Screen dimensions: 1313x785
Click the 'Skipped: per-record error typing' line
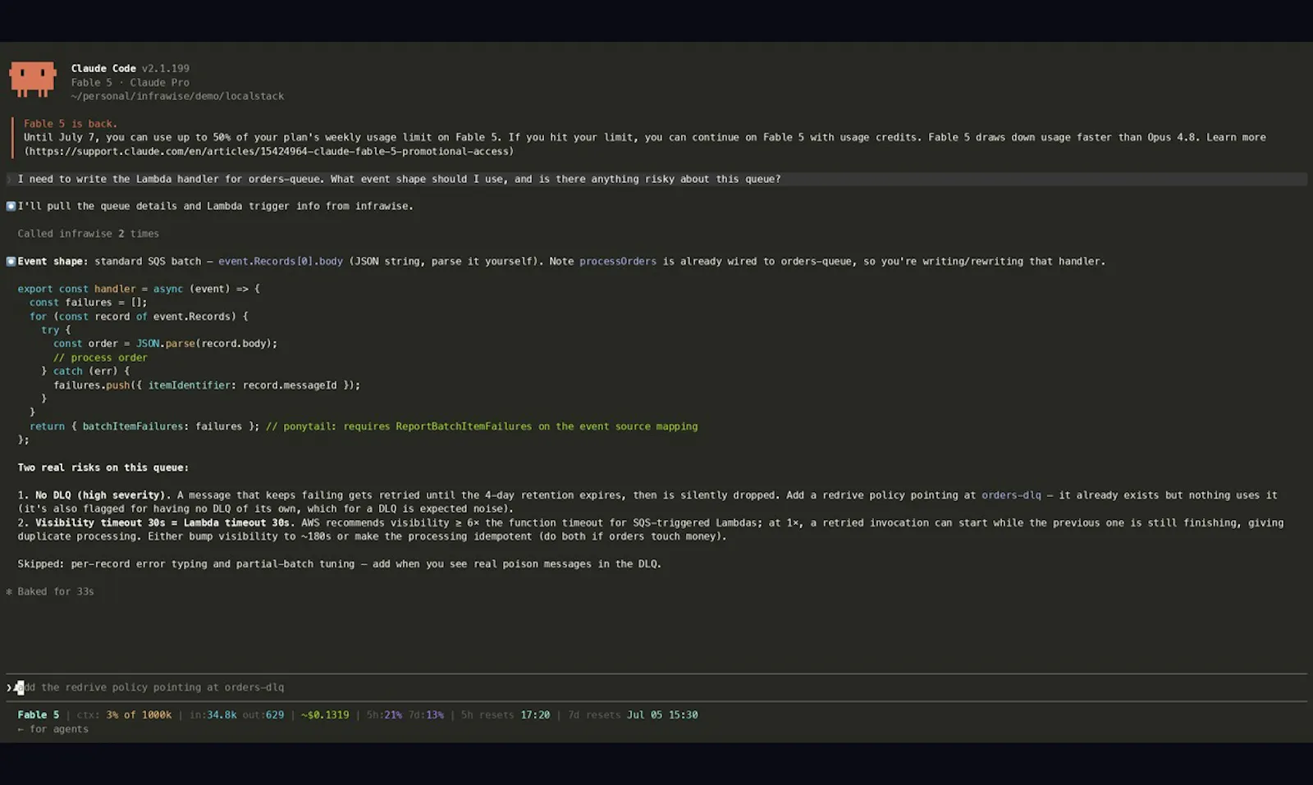point(340,564)
